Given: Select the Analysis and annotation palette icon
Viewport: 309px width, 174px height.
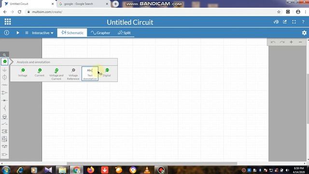Looking at the screenshot, I should tap(4, 61).
